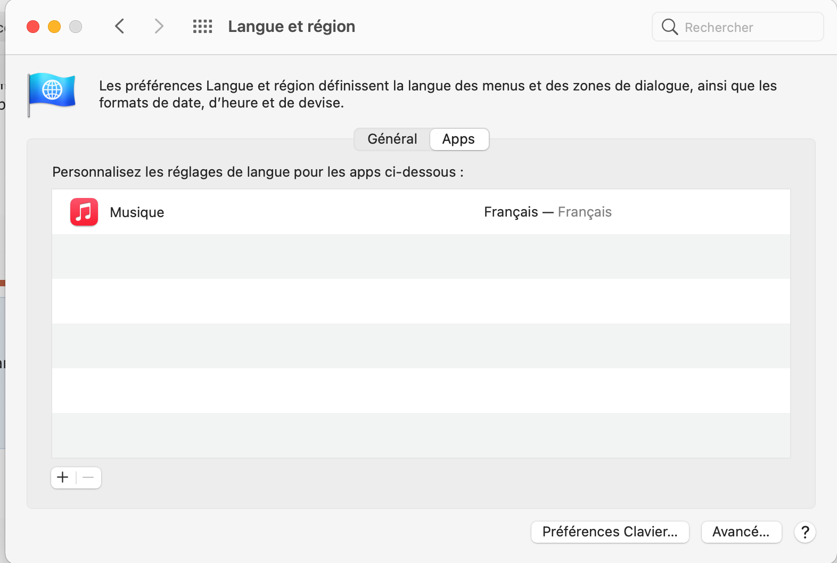Close the Langue et région window

[33, 27]
